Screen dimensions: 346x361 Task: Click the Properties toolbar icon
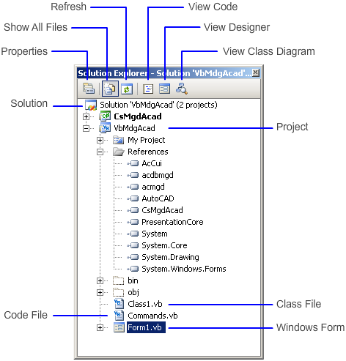[88, 89]
